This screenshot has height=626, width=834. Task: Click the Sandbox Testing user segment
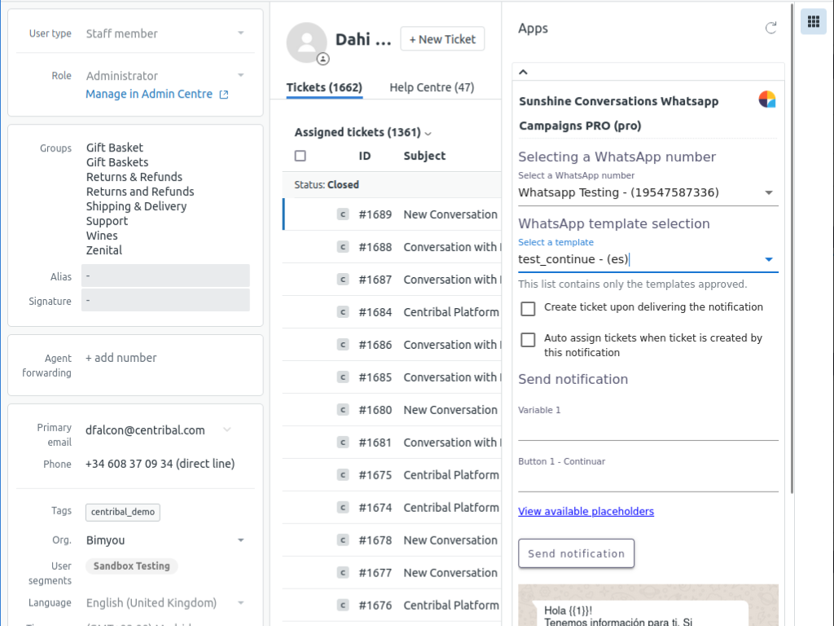click(x=131, y=566)
